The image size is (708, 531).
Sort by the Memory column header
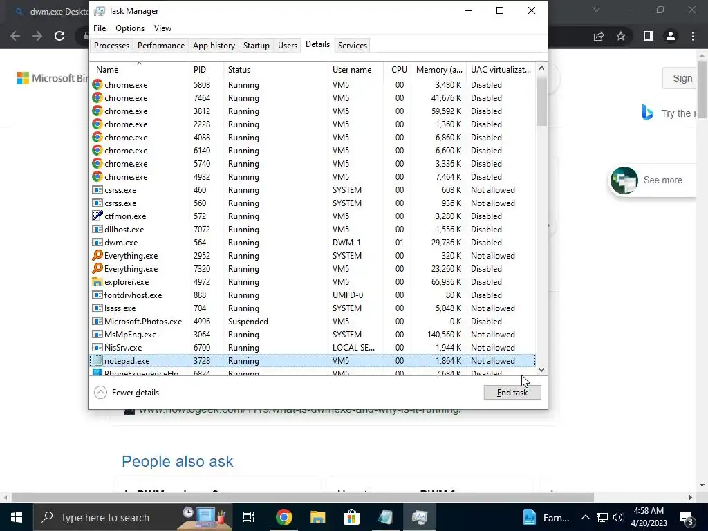tap(438, 70)
